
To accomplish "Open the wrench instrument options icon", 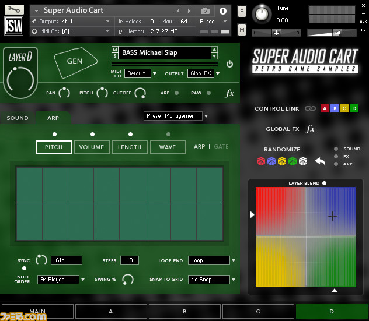I will (14, 10).
